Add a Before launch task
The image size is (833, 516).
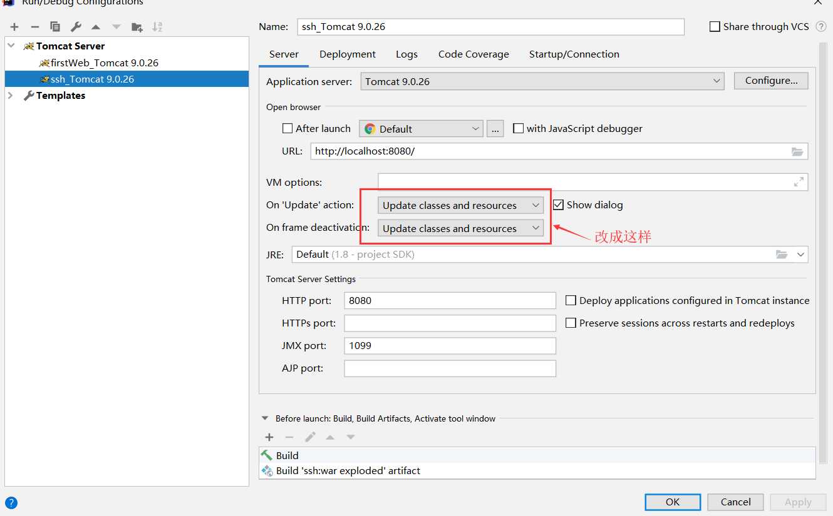(x=269, y=437)
